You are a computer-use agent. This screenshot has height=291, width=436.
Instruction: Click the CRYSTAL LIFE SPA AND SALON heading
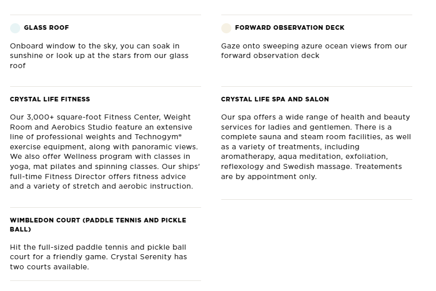click(275, 99)
